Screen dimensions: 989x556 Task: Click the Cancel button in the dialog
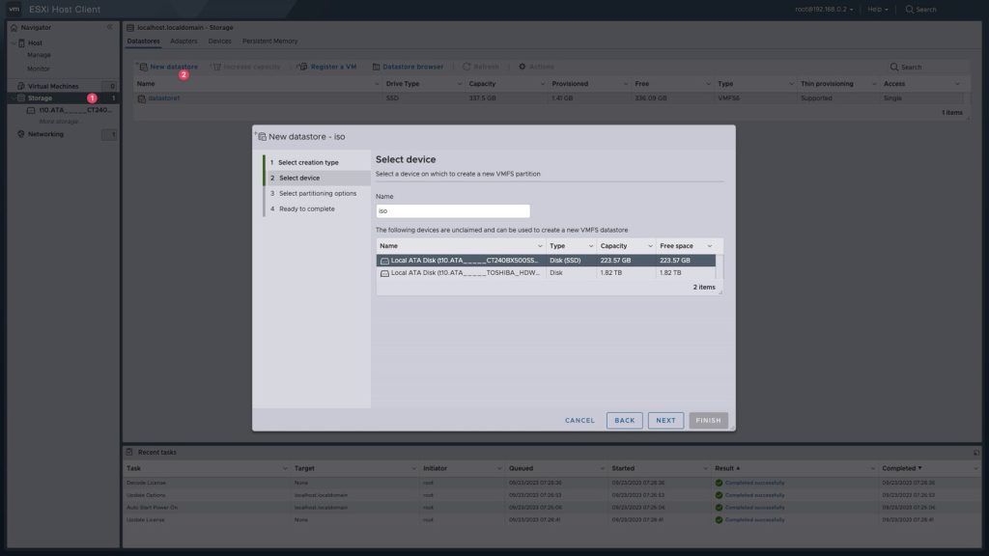(x=579, y=421)
